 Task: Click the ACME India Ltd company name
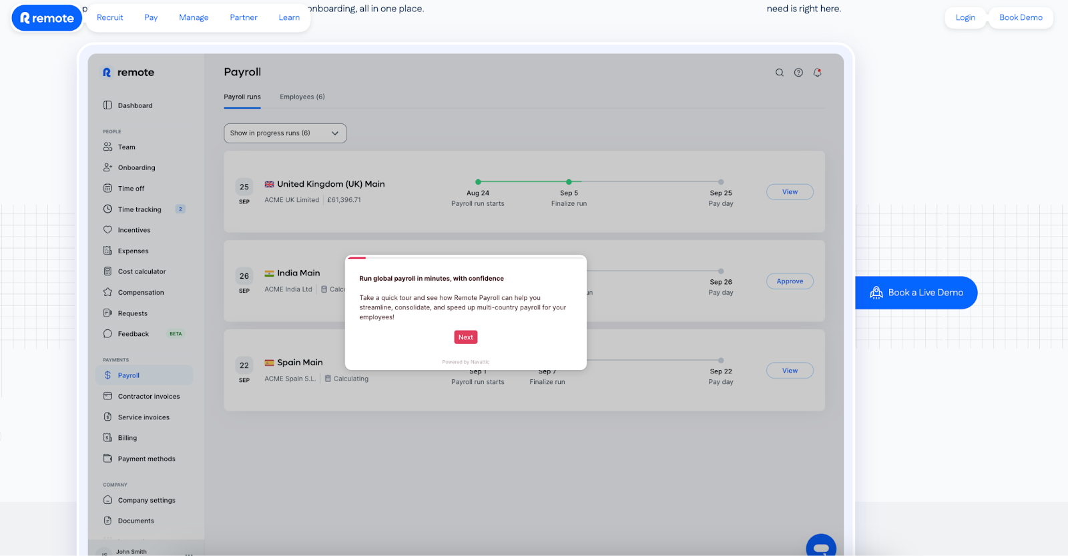[288, 289]
